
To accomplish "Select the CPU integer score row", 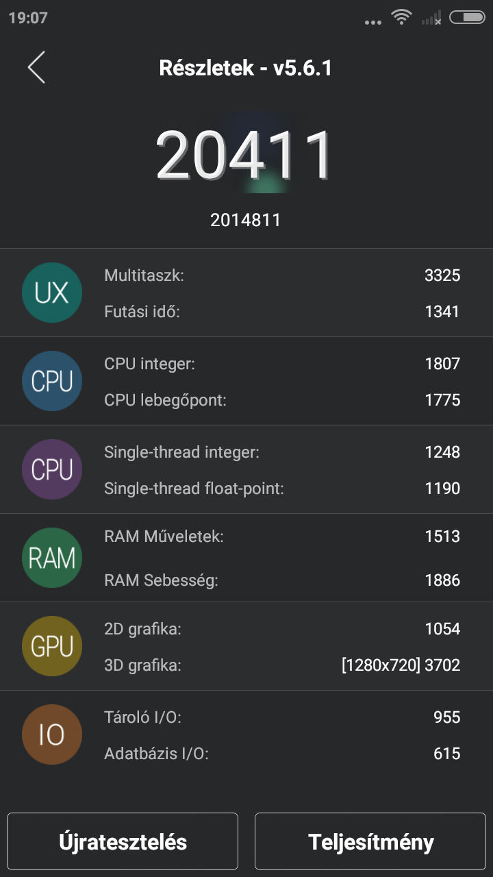I will 281,364.
